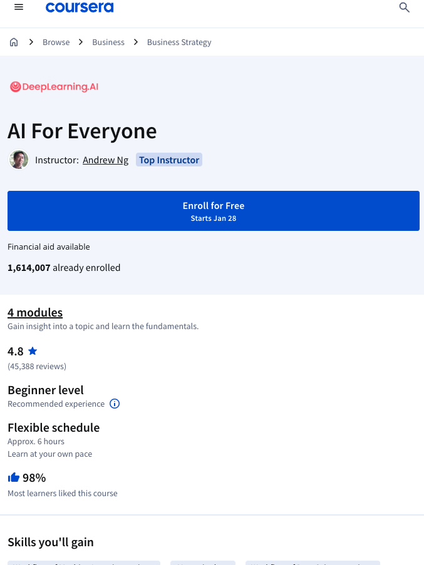
Task: Click the home icon in the breadcrumb
Action: (x=14, y=41)
